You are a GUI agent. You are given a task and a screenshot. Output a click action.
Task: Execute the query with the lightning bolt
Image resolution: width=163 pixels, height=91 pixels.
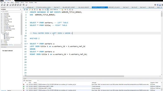(30, 10)
